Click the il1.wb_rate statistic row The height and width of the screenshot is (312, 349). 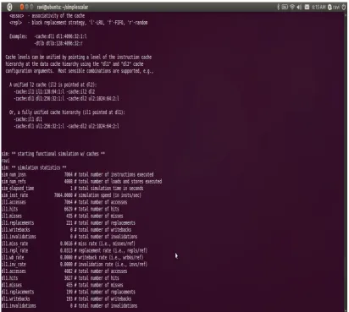(72, 257)
